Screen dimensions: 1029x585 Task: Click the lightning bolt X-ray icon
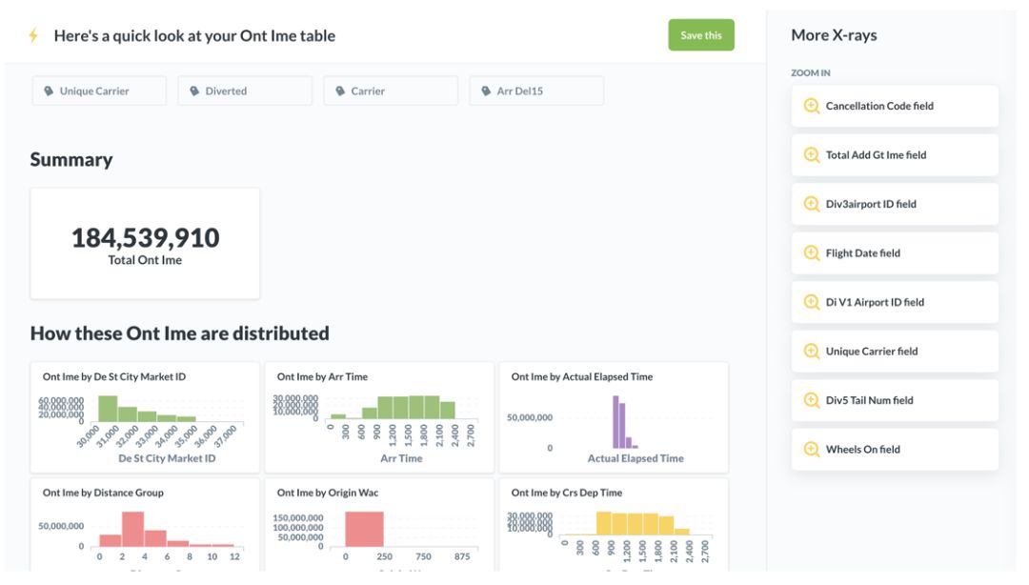[x=33, y=35]
